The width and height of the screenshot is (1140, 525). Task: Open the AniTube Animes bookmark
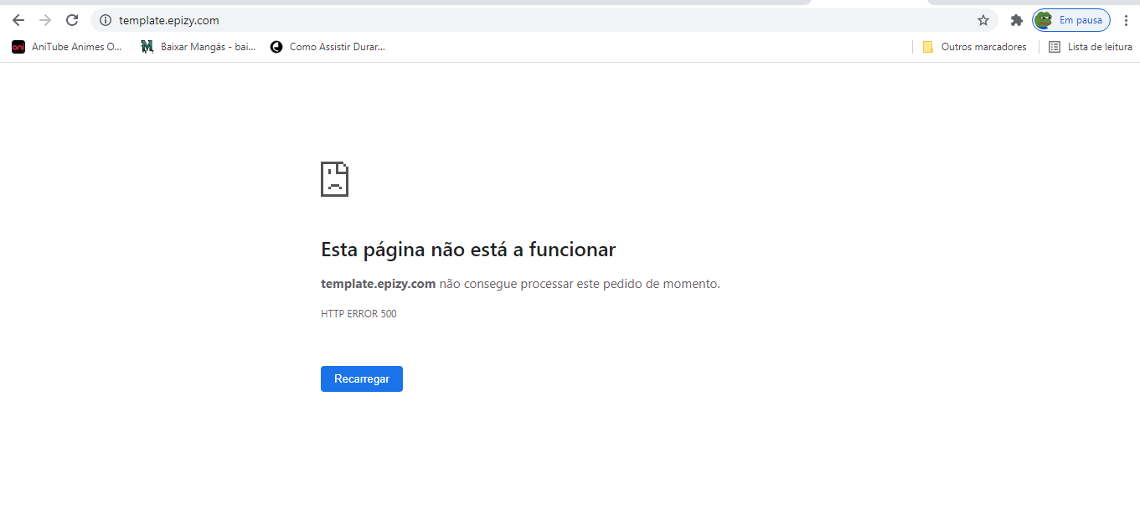pyautogui.click(x=67, y=47)
